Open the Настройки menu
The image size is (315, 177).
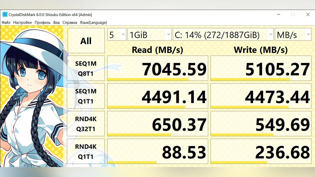[x=22, y=23]
